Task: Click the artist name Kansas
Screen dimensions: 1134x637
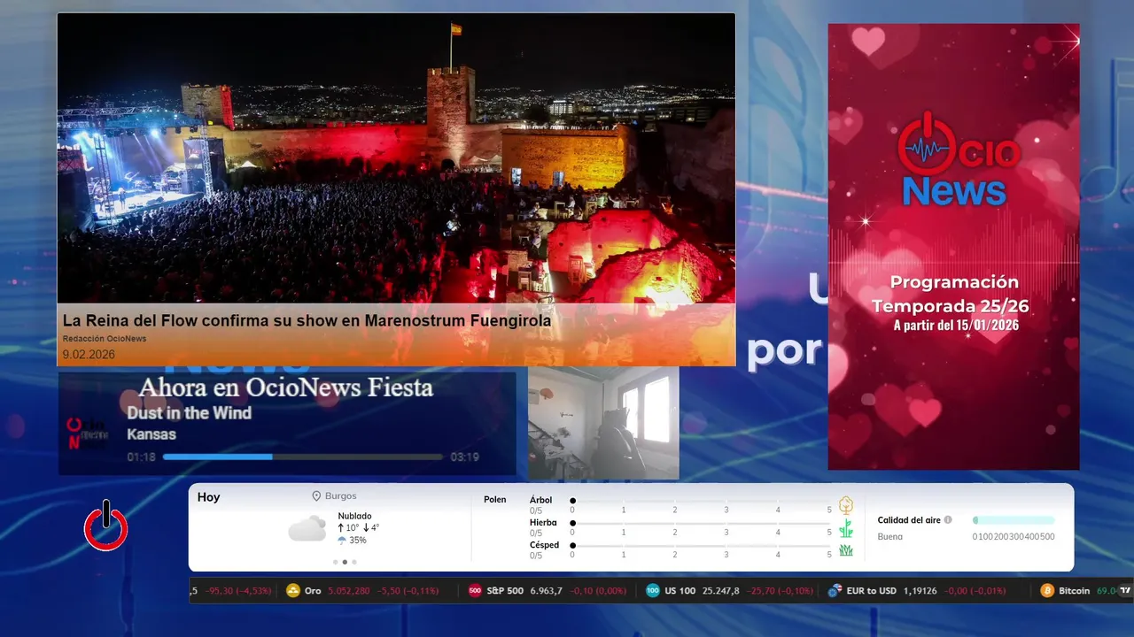Action: pos(151,434)
